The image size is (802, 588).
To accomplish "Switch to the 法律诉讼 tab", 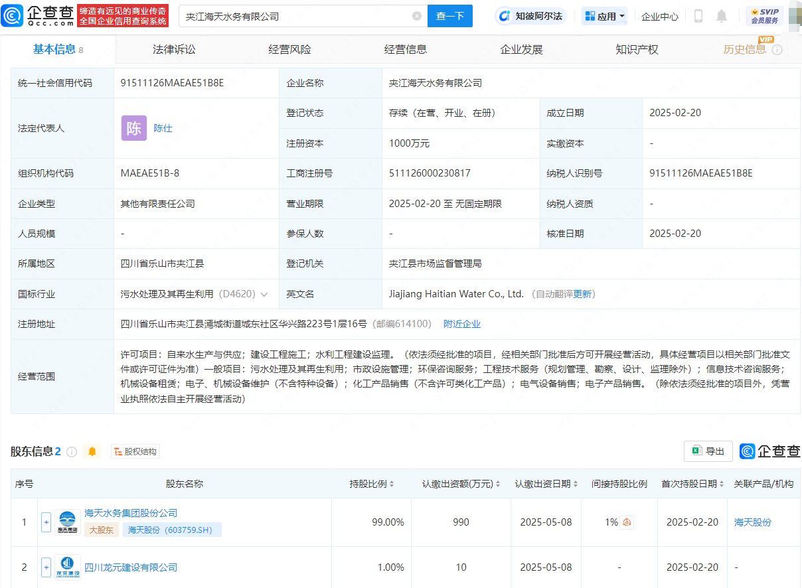I will pos(173,48).
